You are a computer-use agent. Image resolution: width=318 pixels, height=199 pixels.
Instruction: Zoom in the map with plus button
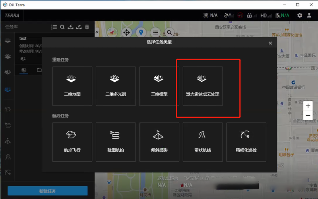(x=308, y=105)
